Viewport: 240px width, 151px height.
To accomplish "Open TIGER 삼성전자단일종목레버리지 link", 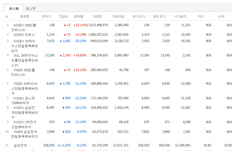I will (24, 134).
